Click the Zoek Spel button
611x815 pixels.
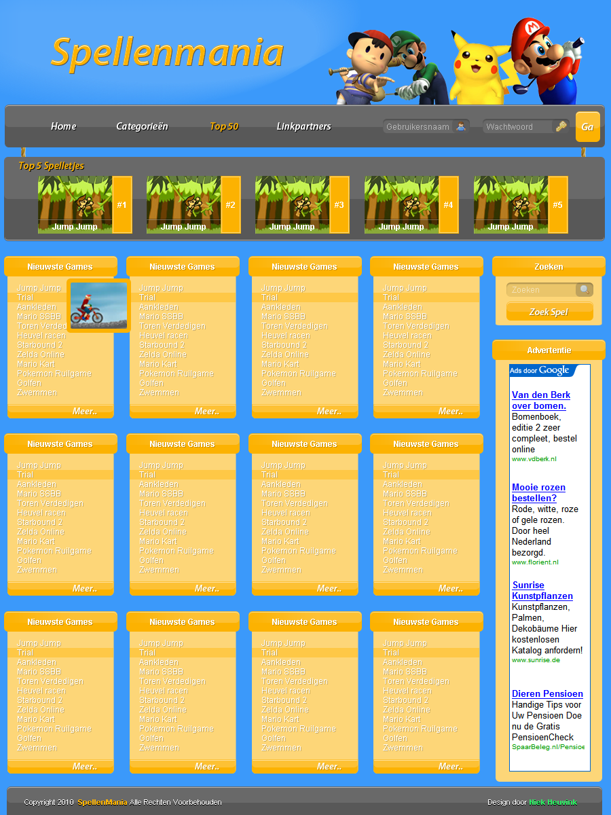click(x=550, y=312)
